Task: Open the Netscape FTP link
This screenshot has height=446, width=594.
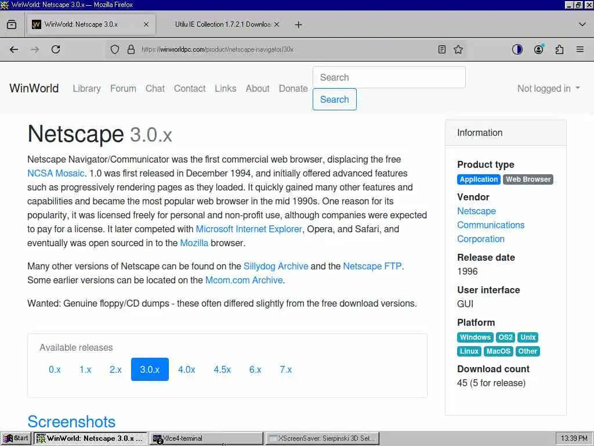Action: click(372, 266)
